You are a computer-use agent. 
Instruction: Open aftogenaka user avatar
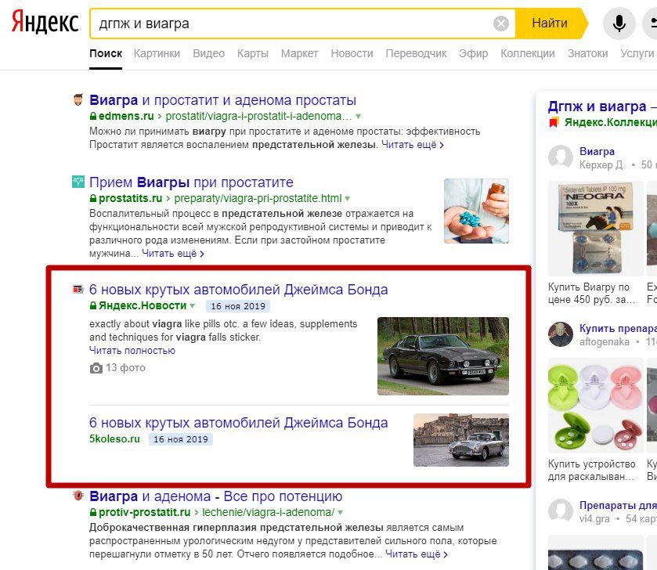560,334
